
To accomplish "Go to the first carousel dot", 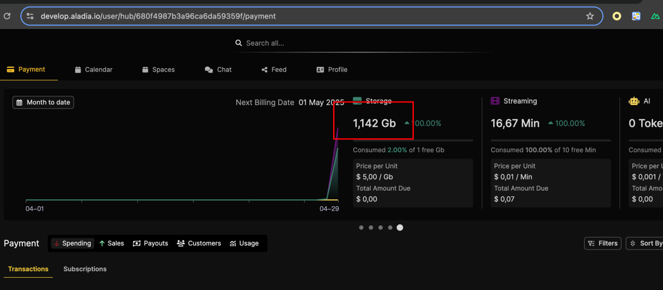I will [361, 227].
